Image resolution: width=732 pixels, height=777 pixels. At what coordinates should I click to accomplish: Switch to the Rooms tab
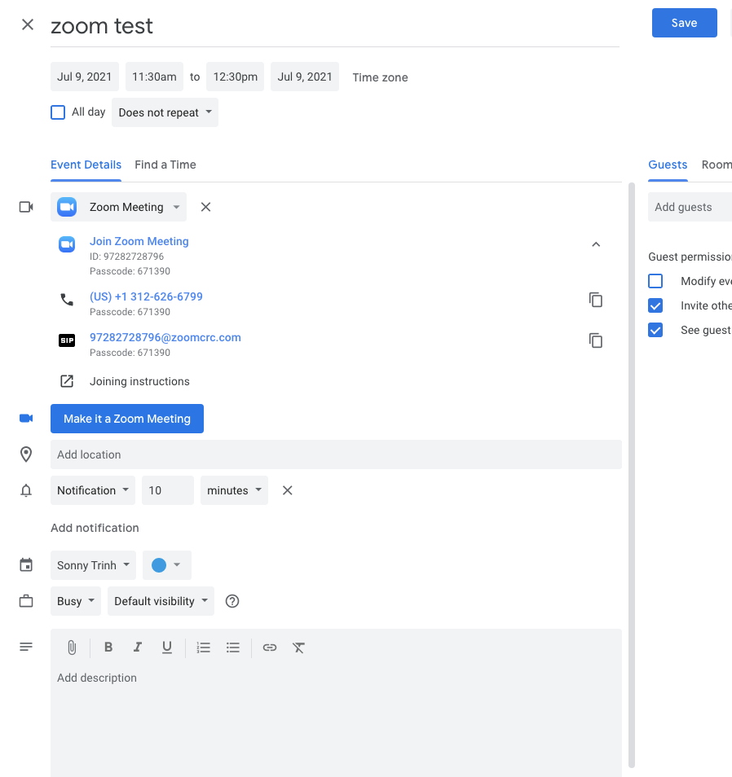point(717,165)
